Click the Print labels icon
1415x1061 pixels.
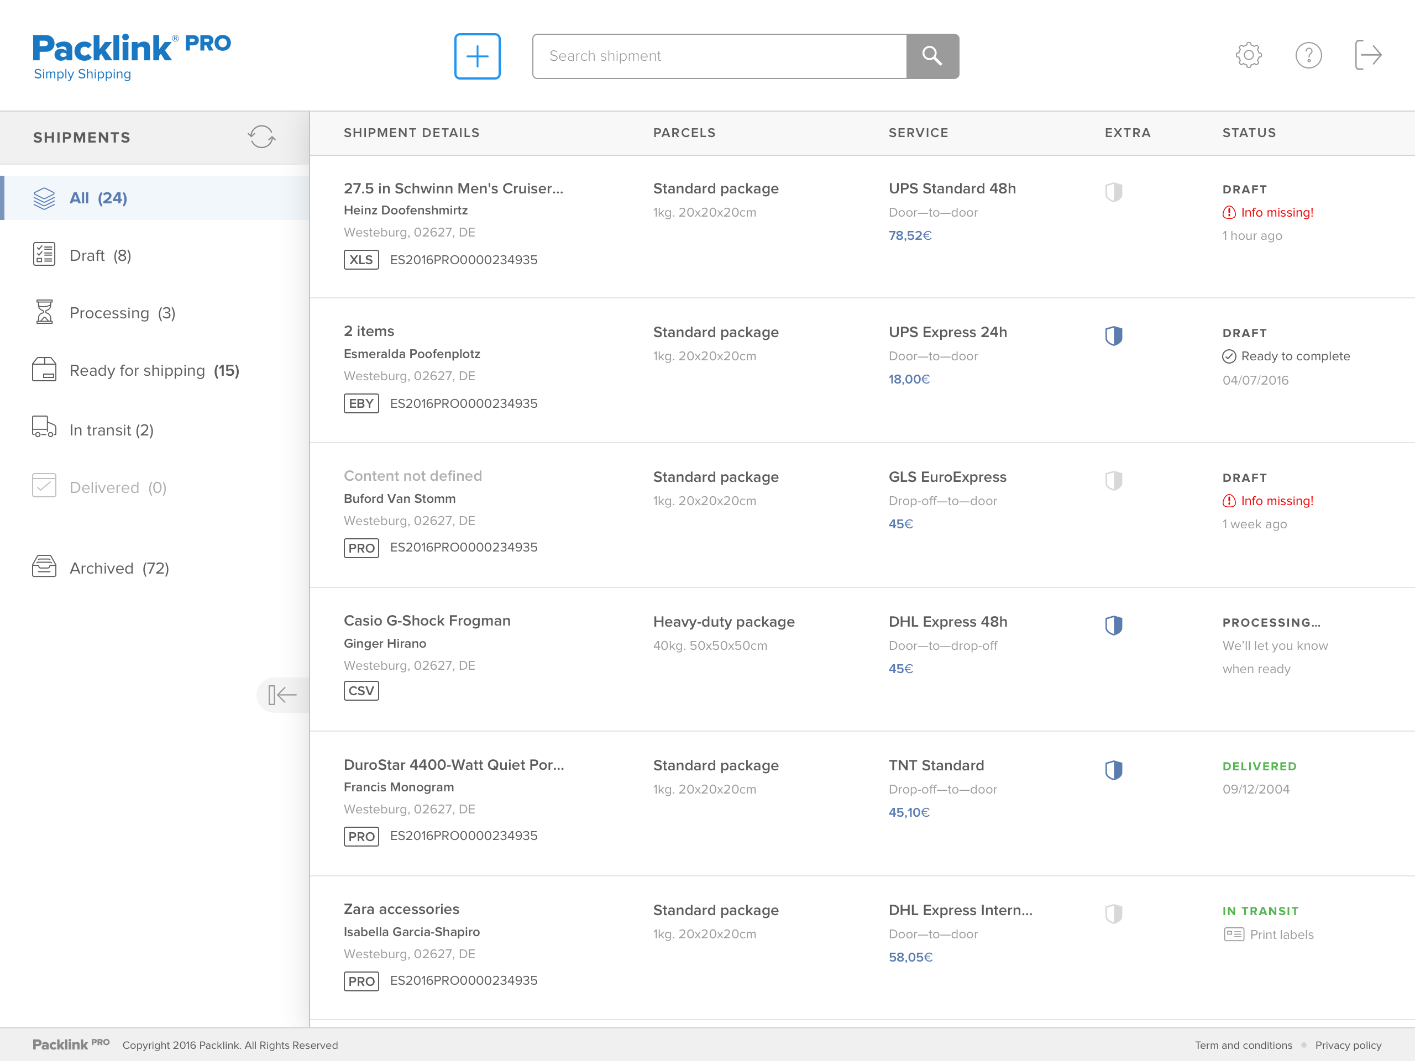coord(1233,934)
